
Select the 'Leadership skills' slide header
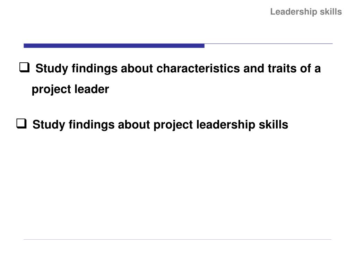pos(306,12)
